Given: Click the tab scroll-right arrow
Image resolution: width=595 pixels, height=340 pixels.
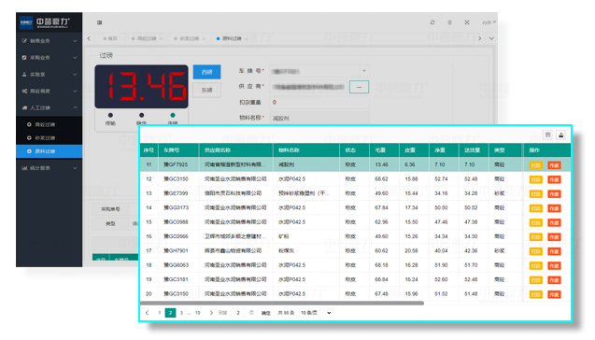Looking at the screenshot, I should click(x=480, y=38).
